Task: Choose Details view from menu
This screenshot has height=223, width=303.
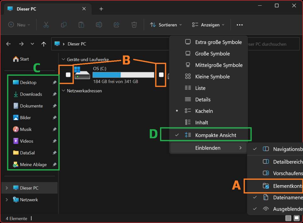Action: pos(203,99)
